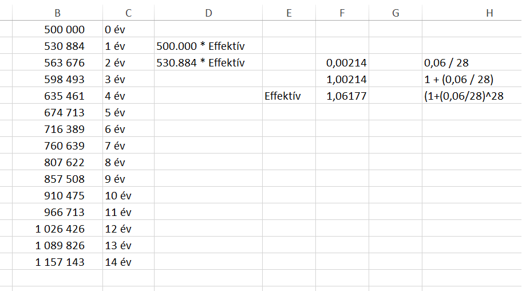Click the 'Effektív' label cell

(x=283, y=96)
